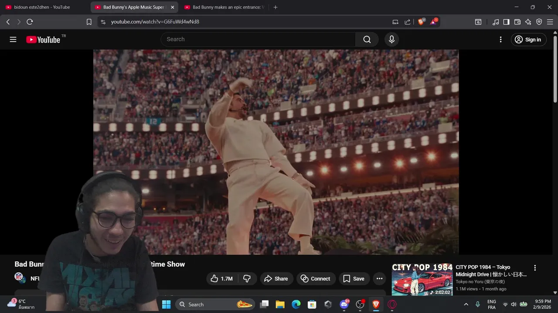This screenshot has width=558, height=313.
Task: Toggle the browser sidebar panel
Action: tap(506, 22)
